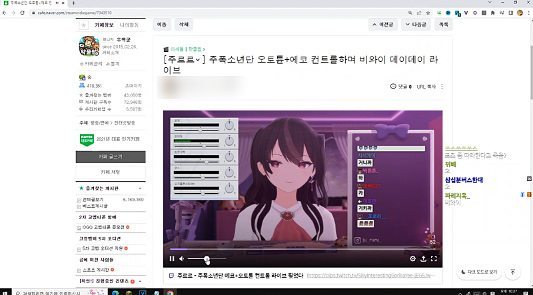Seek along the video progress bar
This screenshot has height=295, width=533.
[x=302, y=250]
